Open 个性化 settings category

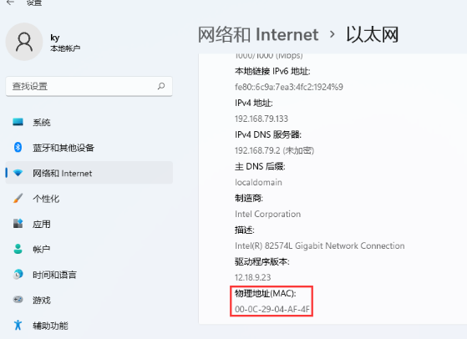pos(89,198)
